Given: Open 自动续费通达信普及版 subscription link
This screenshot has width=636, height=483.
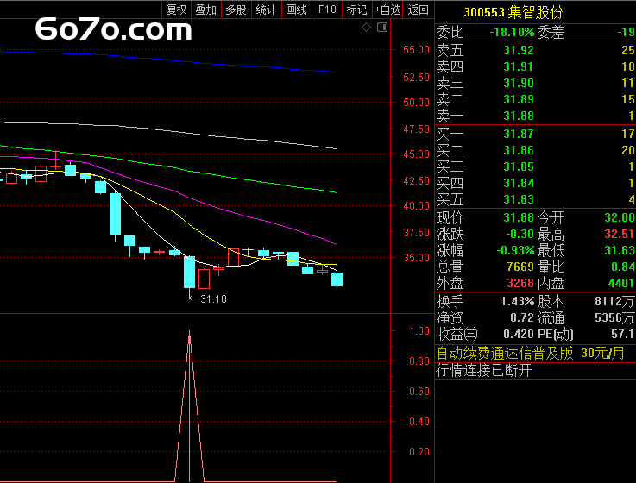Looking at the screenshot, I should (531, 354).
